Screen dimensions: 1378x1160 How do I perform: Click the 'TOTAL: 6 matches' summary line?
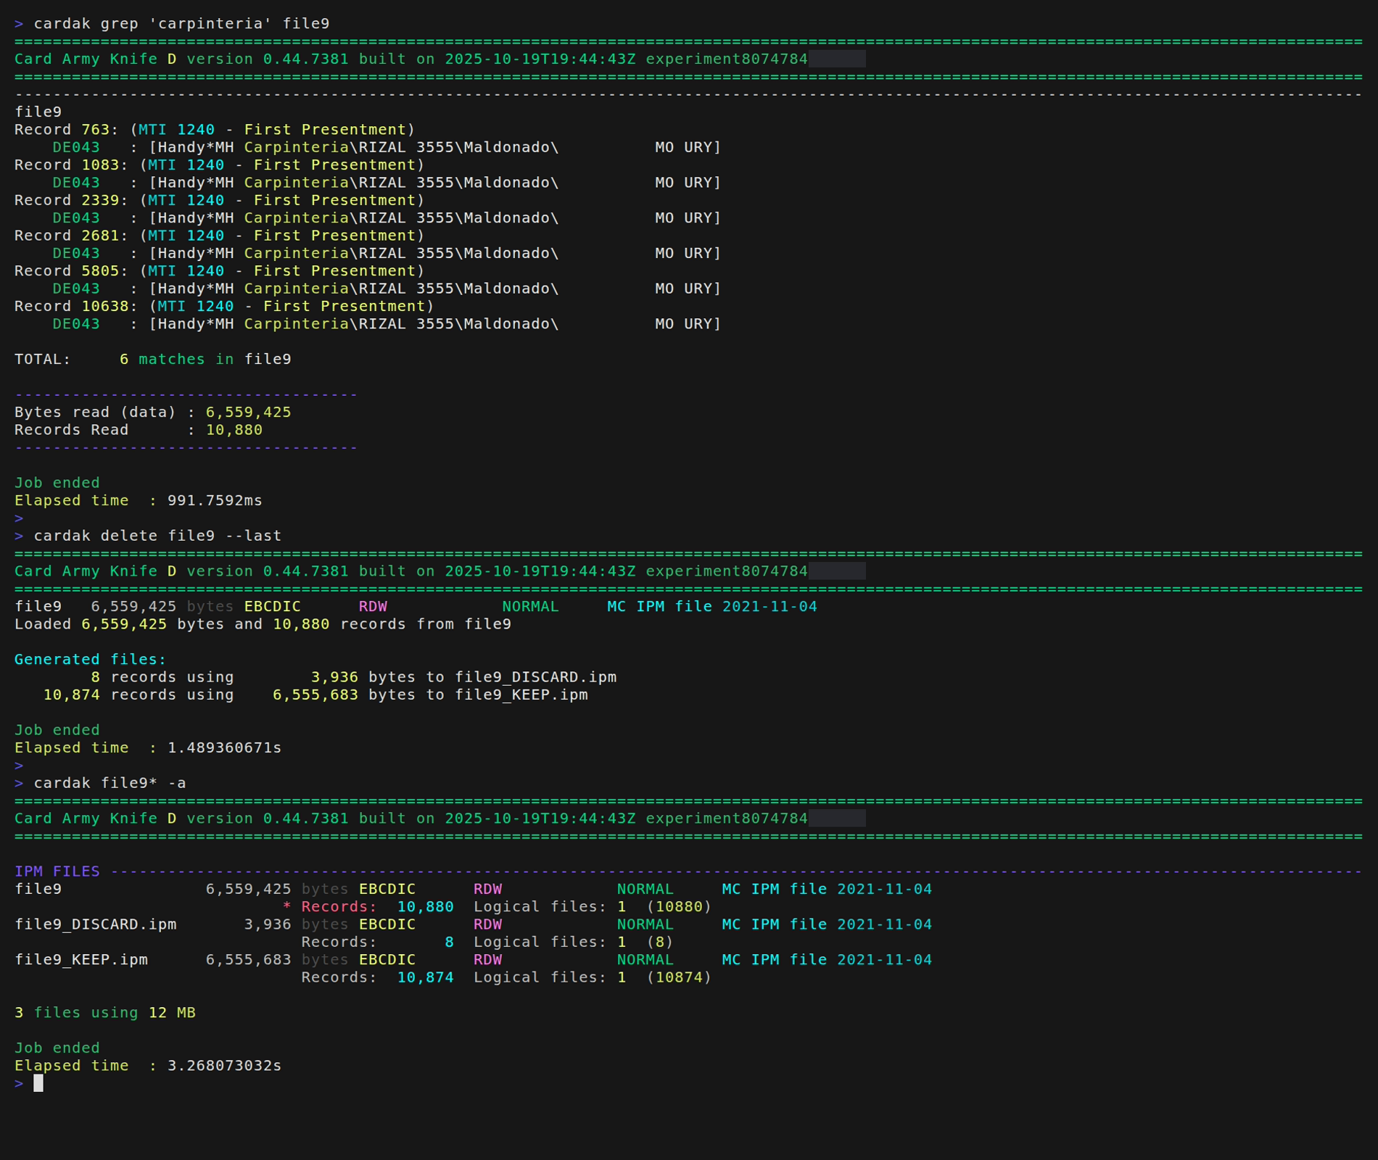click(x=152, y=360)
